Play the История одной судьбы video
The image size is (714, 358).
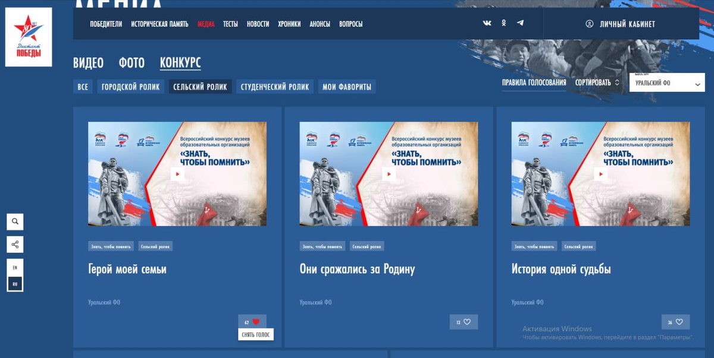pyautogui.click(x=601, y=174)
